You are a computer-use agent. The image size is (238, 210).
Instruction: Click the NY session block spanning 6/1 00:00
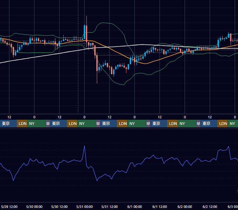point(136,124)
